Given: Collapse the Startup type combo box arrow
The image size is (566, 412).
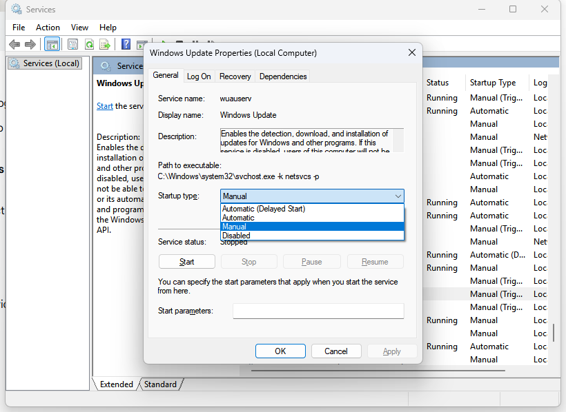Looking at the screenshot, I should click(x=398, y=196).
